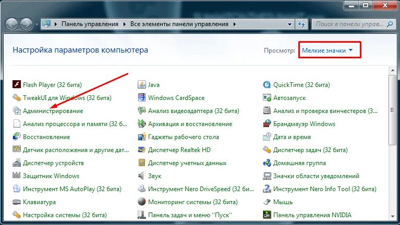Screen dimensions: 400x225
Task: Click the magnifier search icon
Action: tap(390, 24)
